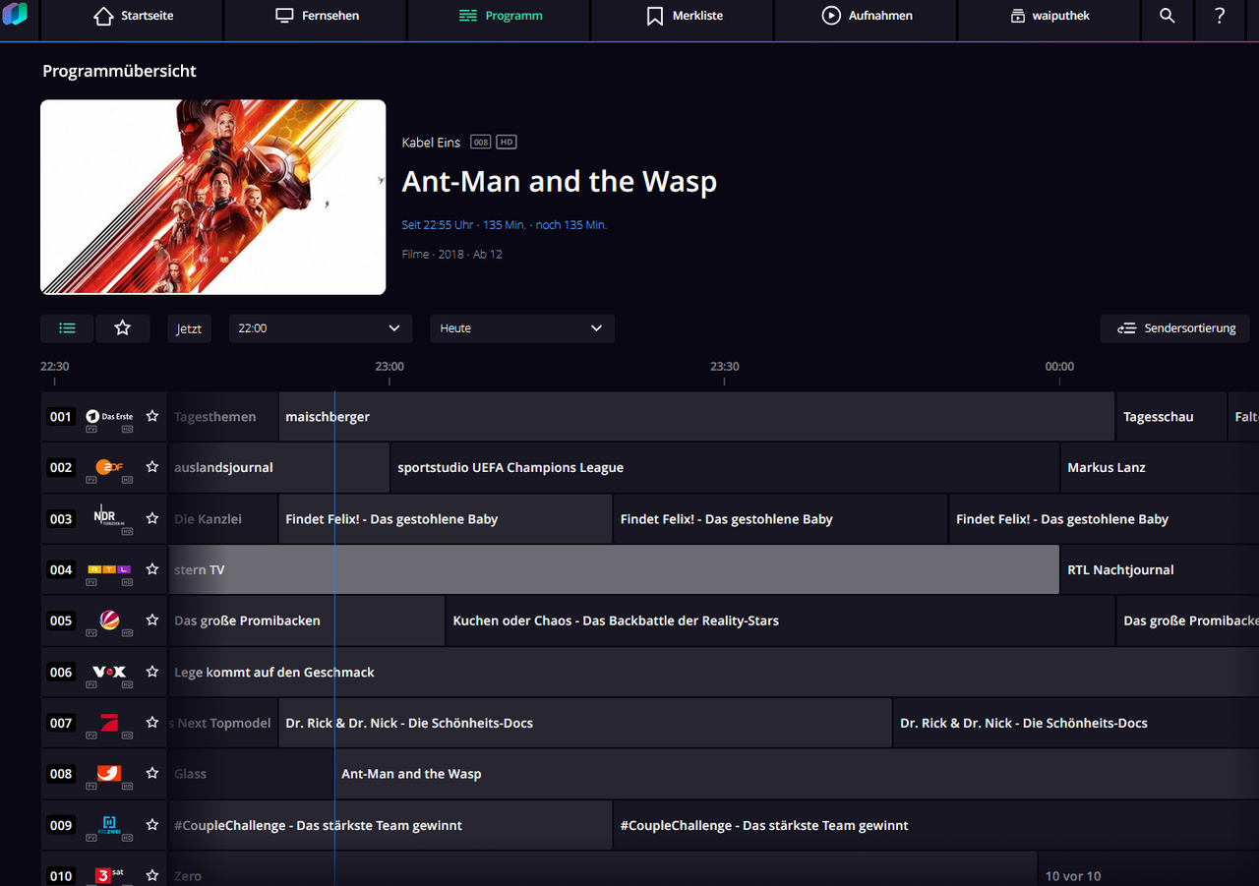Viewport: 1259px width, 886px height.
Task: Click the Kabel Eins channel name
Action: [x=431, y=143]
